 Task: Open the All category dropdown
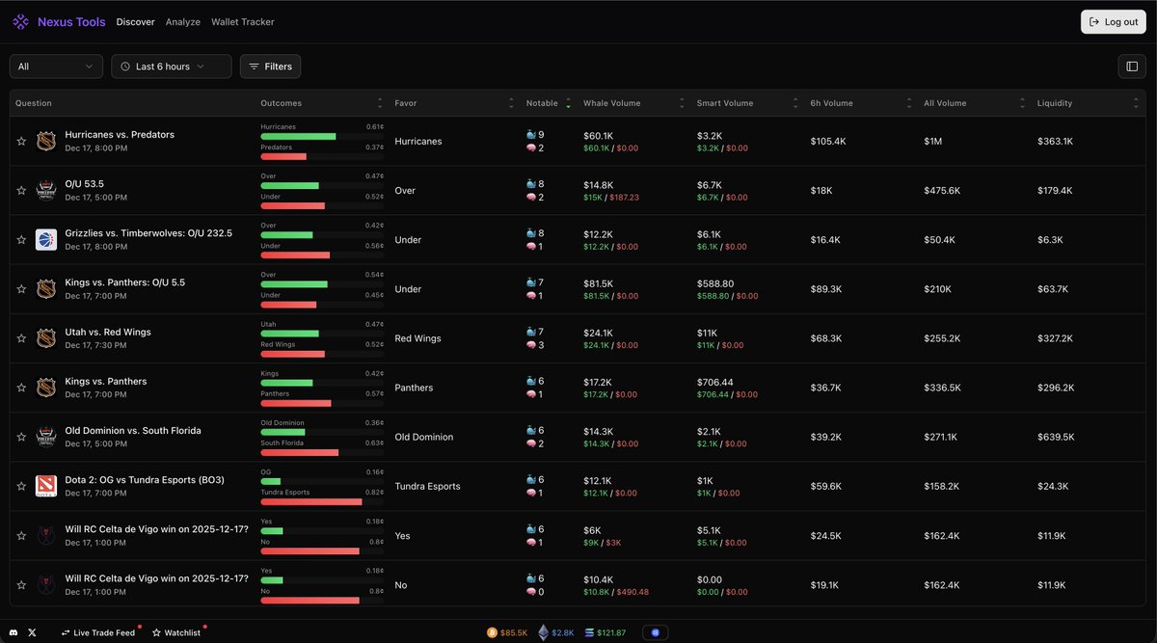click(x=56, y=67)
